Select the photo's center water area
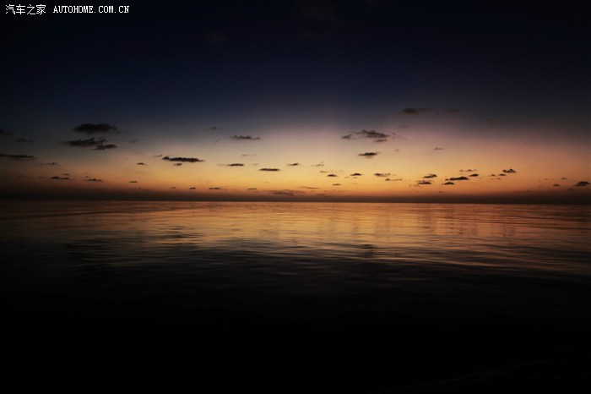Screen dimensions: 591x394 pyautogui.click(x=295, y=254)
